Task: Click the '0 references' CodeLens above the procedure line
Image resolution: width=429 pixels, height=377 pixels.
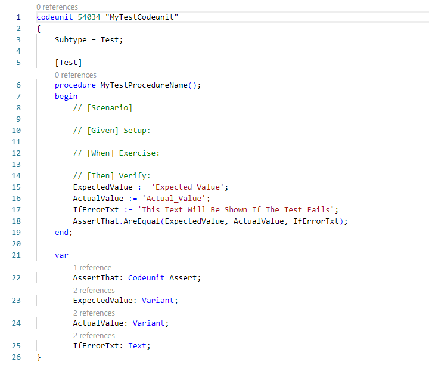Action: (x=76, y=75)
